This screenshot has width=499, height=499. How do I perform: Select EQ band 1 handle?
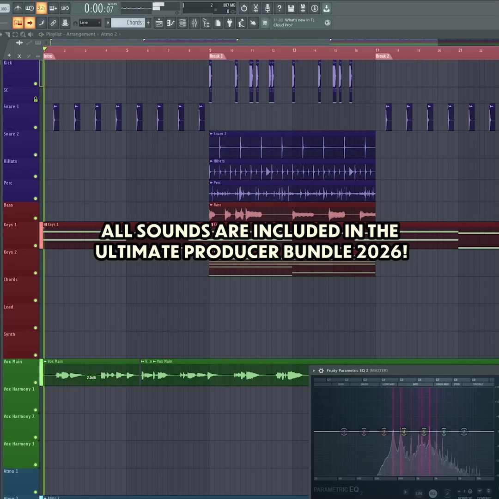(344, 432)
